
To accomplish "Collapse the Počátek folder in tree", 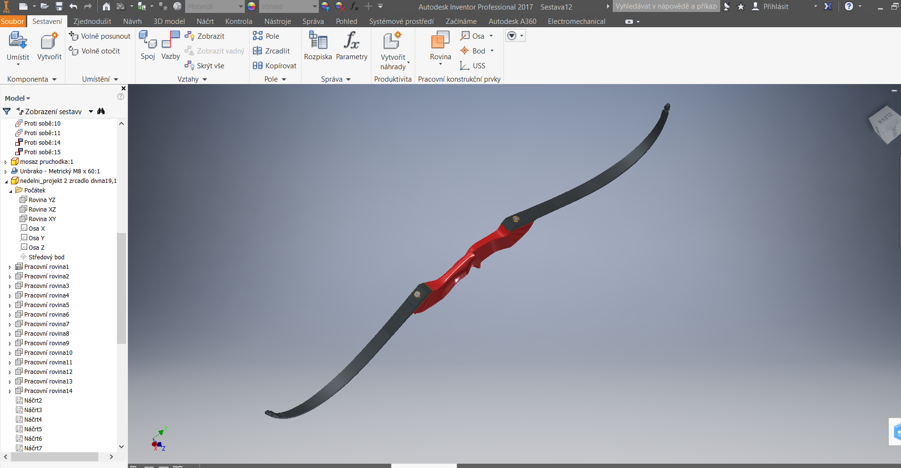I will coord(10,191).
